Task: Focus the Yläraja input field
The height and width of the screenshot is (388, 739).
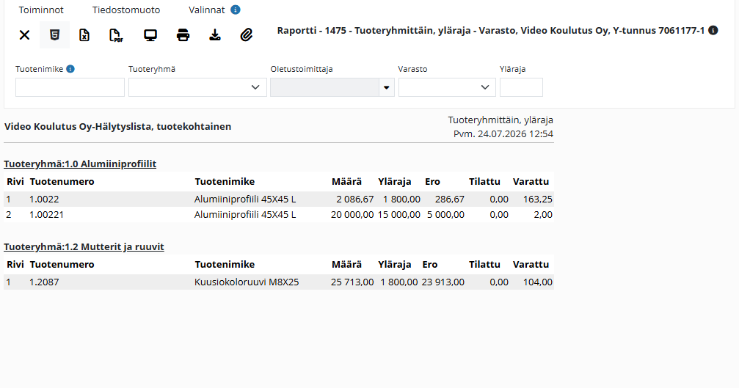Action: (521, 87)
